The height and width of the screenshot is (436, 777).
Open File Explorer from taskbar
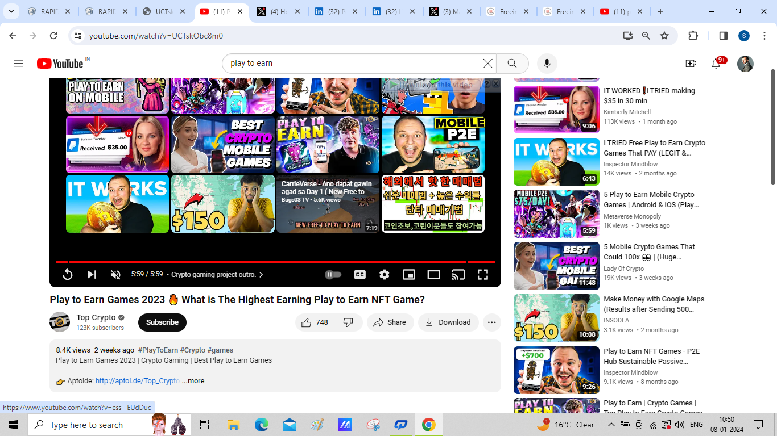[233, 425]
